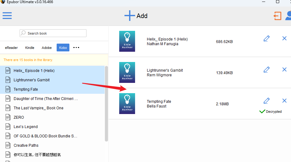Image resolution: width=291 pixels, height=162 pixels.
Task: Remove Tempting Fate from the list
Action: point(284,101)
